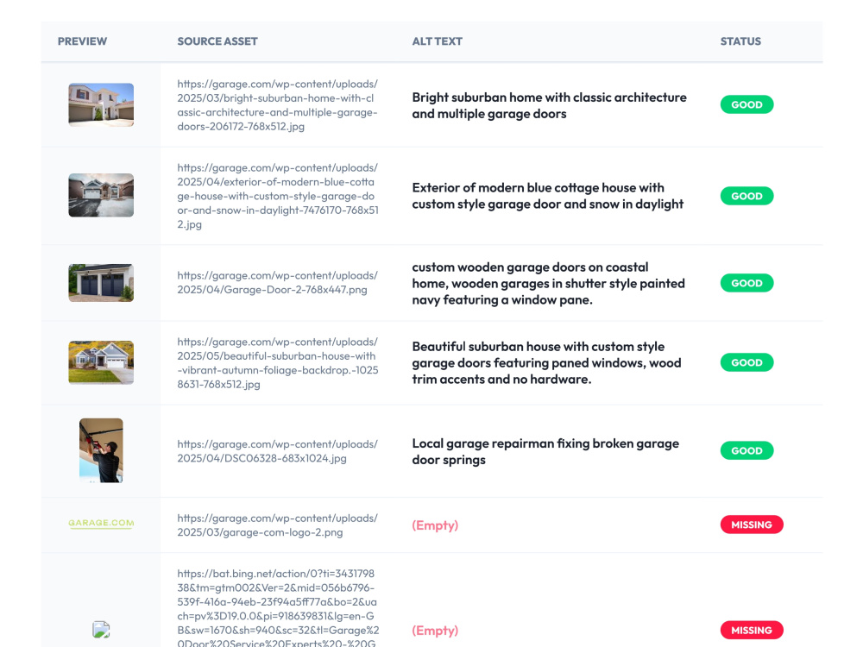Click GOOD badge for Garage-Door-2 row
Image resolution: width=863 pixels, height=647 pixels.
point(746,283)
